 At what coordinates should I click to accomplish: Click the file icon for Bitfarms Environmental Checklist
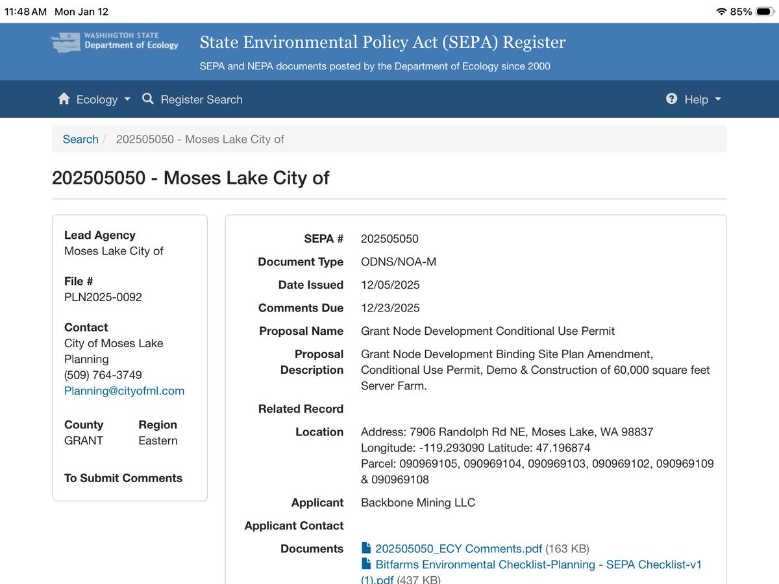(x=366, y=565)
